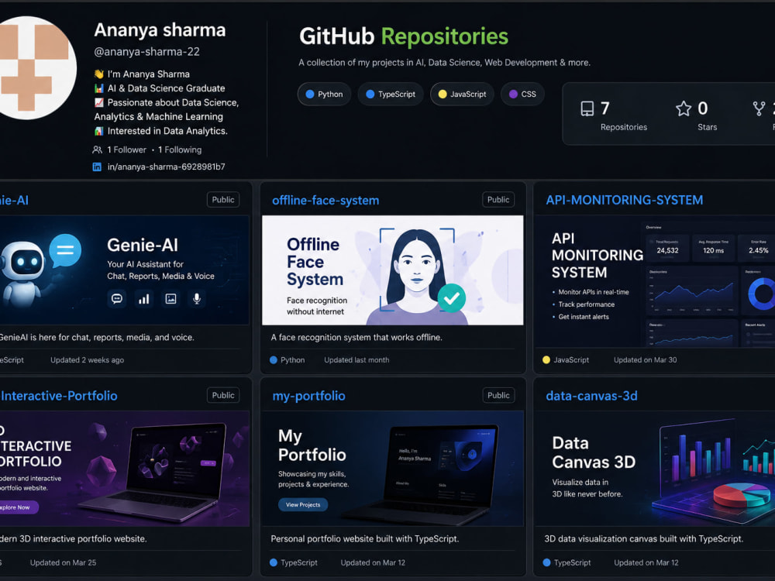
Task: Filter repositories by Python language chip
Action: tap(324, 94)
